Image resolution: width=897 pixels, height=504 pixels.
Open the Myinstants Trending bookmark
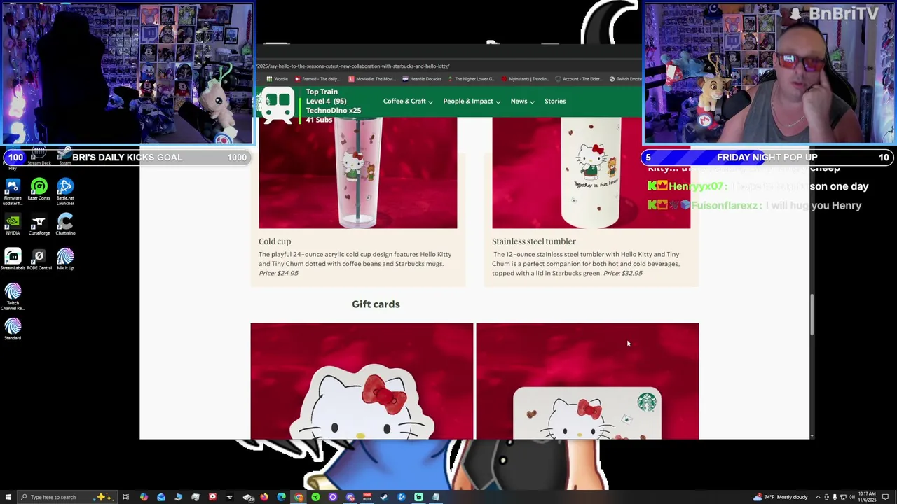coord(526,79)
